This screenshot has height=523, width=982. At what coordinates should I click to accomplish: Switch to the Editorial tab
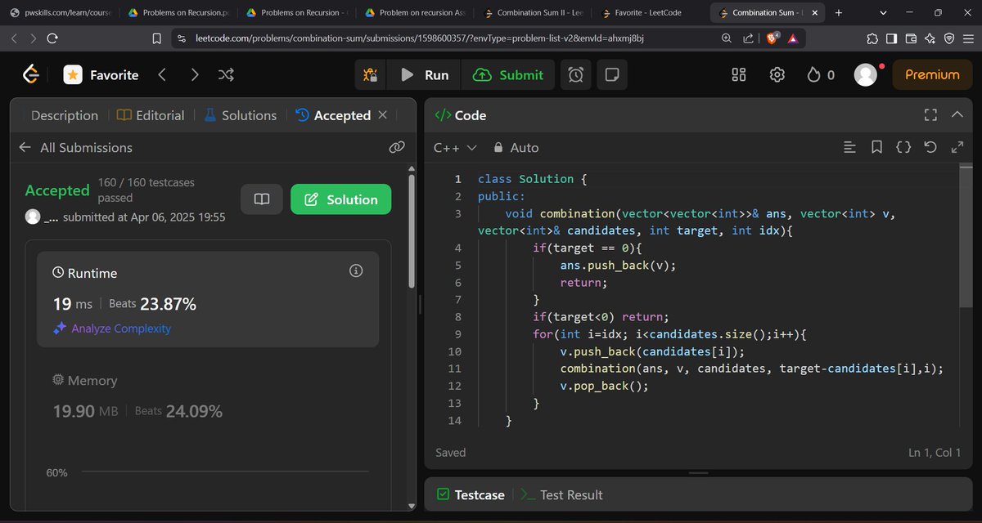(151, 116)
